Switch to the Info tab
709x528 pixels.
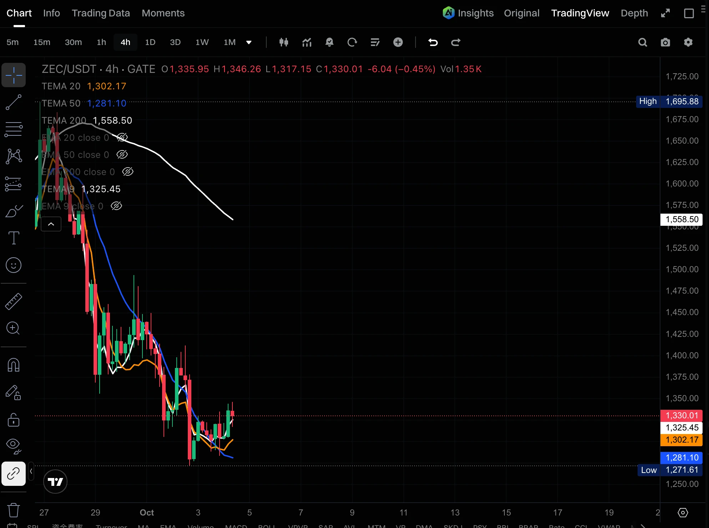click(x=51, y=13)
